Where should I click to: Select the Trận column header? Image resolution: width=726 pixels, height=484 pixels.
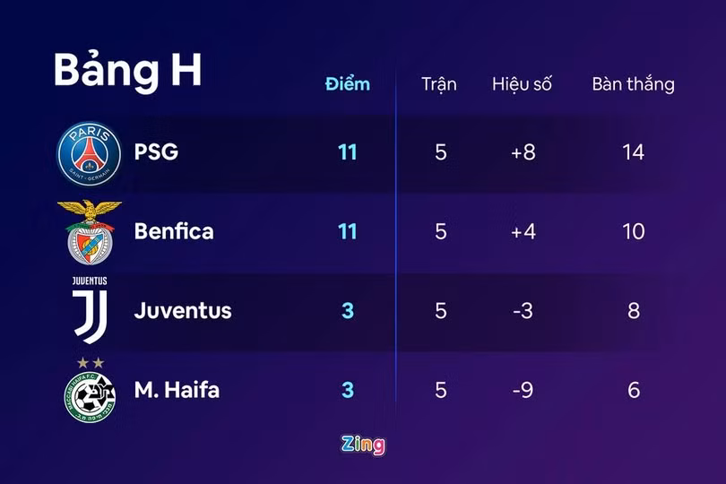point(439,84)
